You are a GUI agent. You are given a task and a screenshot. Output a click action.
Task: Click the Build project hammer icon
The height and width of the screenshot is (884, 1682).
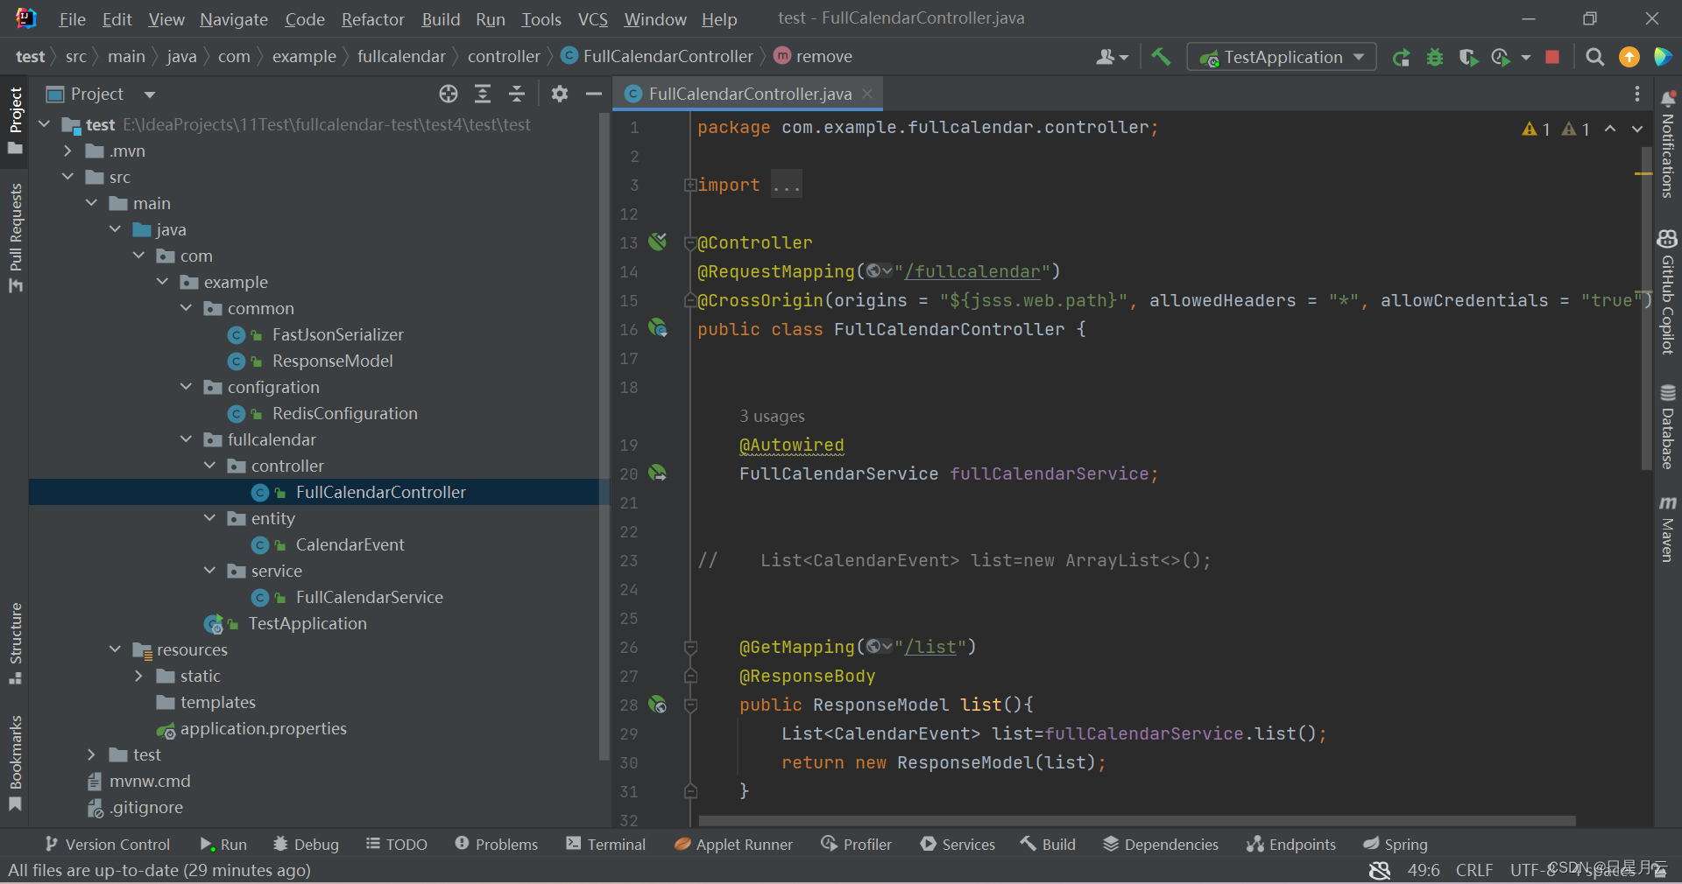tap(1161, 57)
